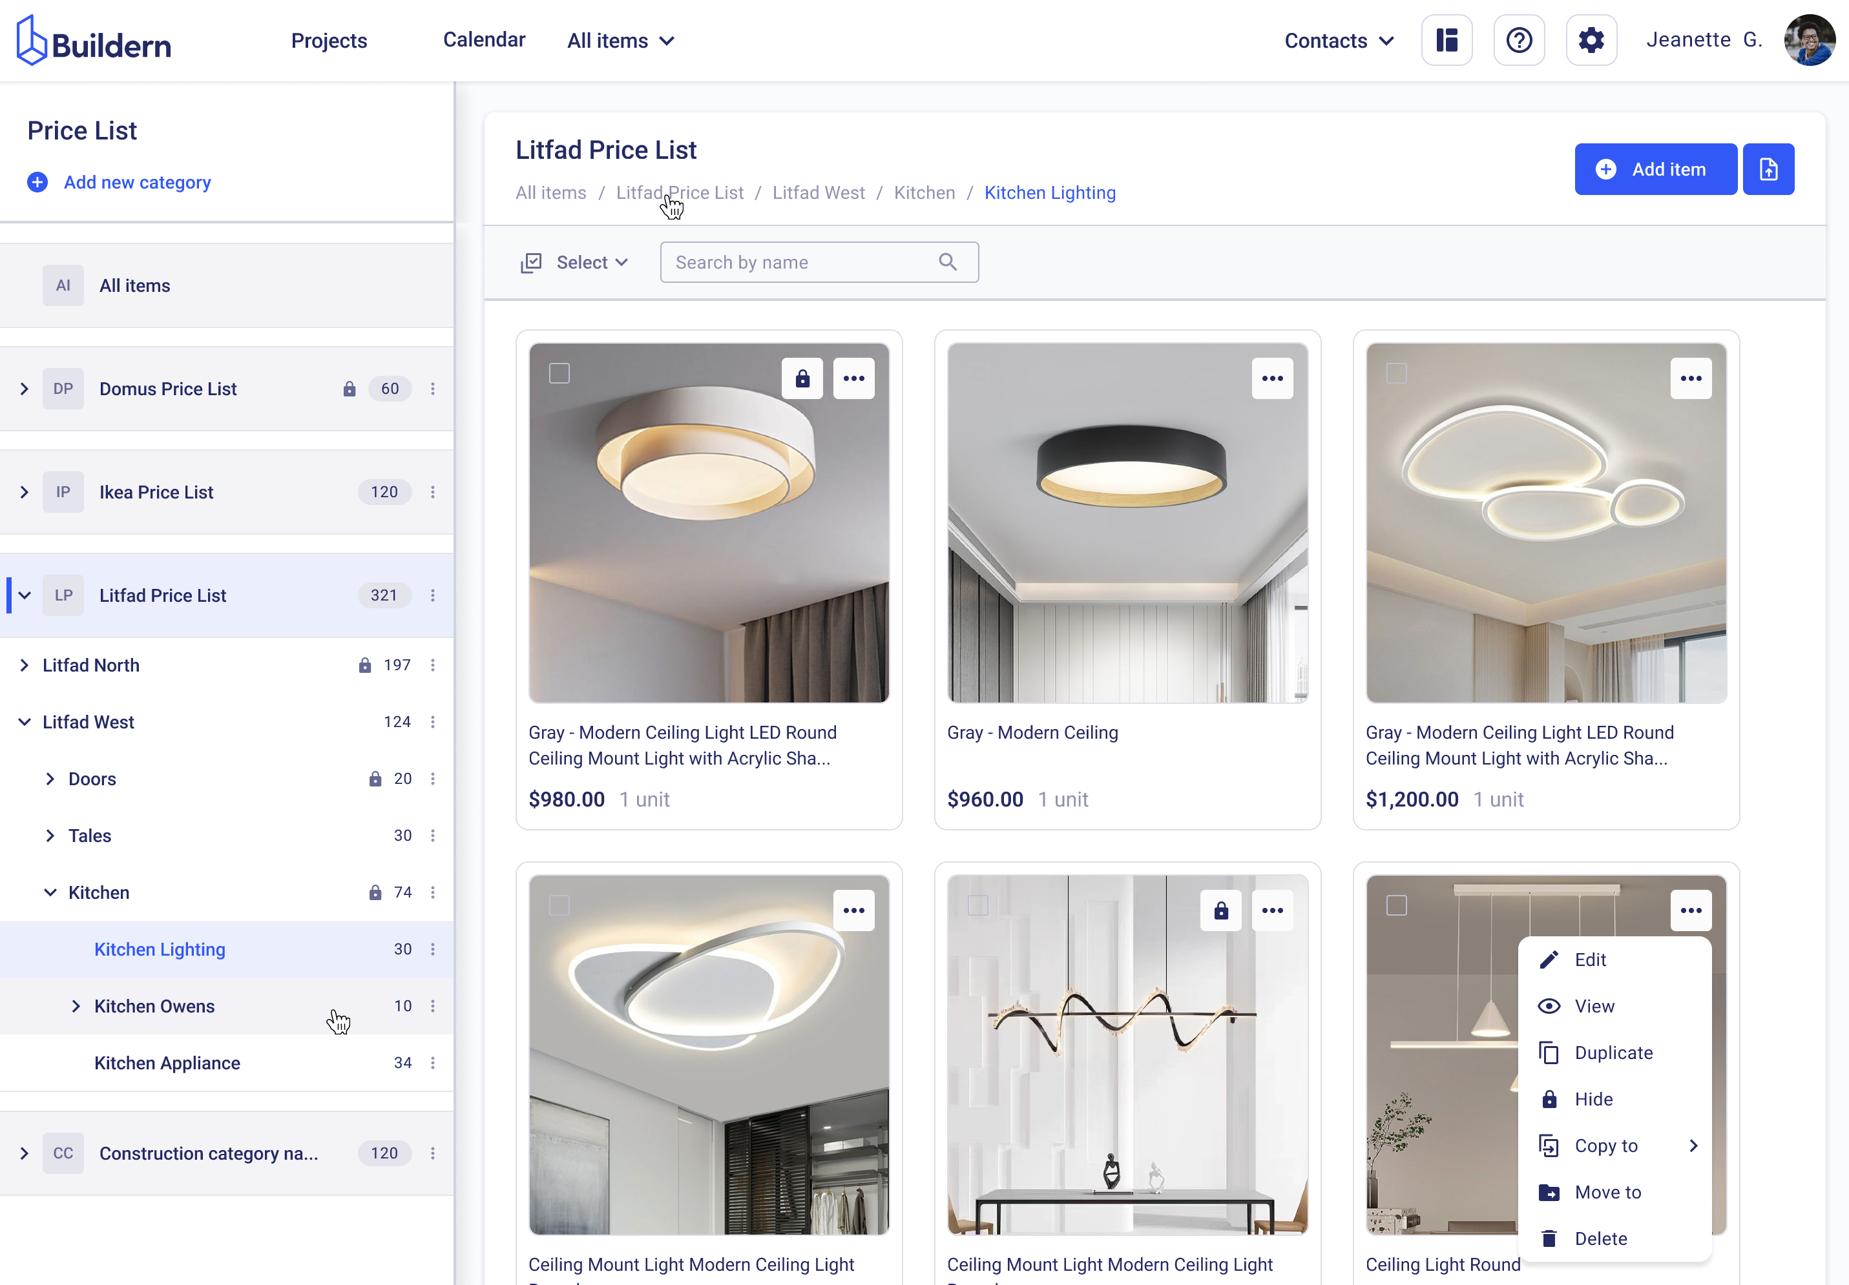Open kebab menu for Domus Price List

point(432,389)
